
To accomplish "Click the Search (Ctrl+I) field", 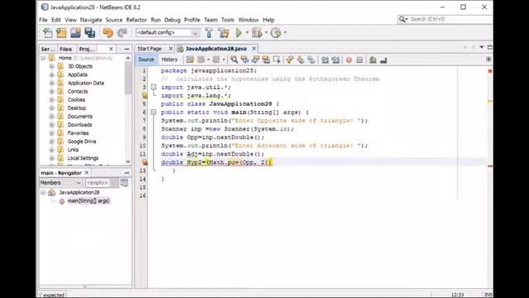I will pyautogui.click(x=446, y=19).
